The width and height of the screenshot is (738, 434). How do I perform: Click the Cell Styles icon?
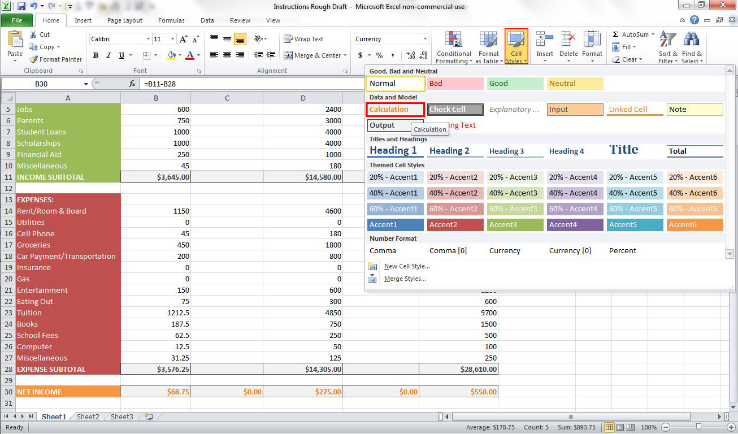[x=516, y=40]
